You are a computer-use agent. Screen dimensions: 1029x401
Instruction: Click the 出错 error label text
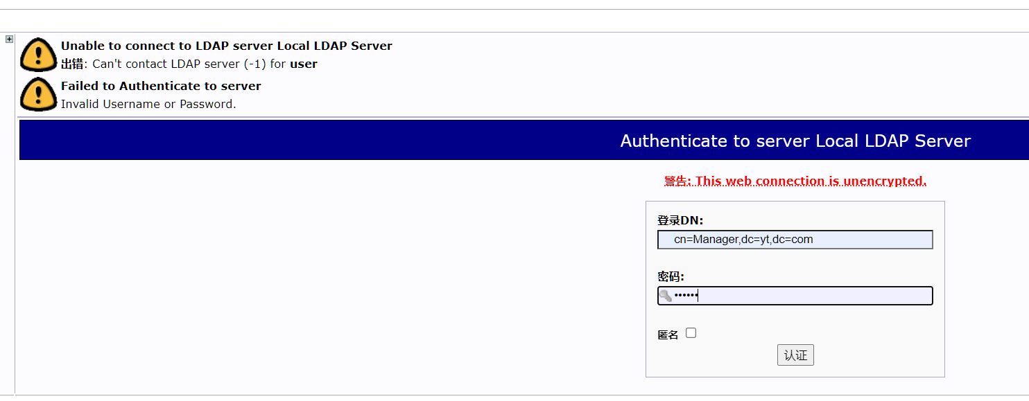tap(73, 64)
